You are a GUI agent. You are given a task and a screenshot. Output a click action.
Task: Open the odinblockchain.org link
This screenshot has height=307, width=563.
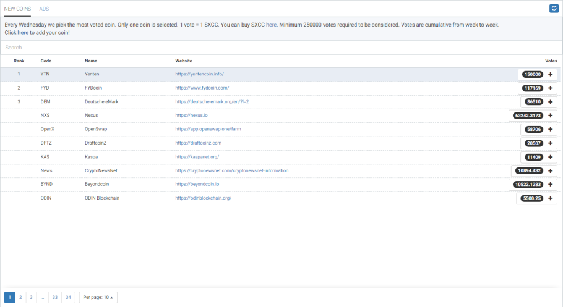(203, 198)
